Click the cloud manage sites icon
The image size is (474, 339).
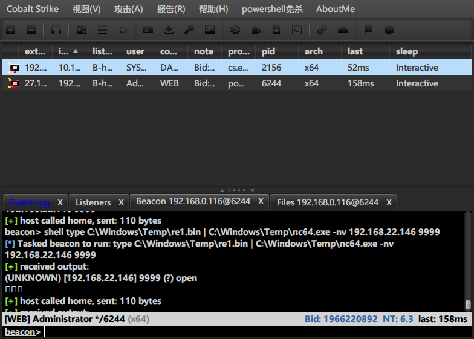[x=343, y=30]
